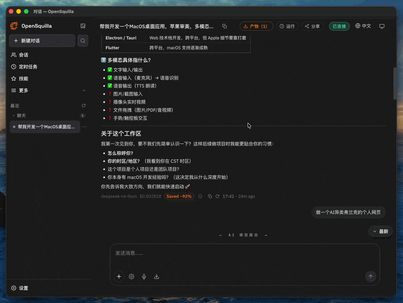Refresh the 最近 recent list
Screen dimensions: 403x303
tap(84, 106)
